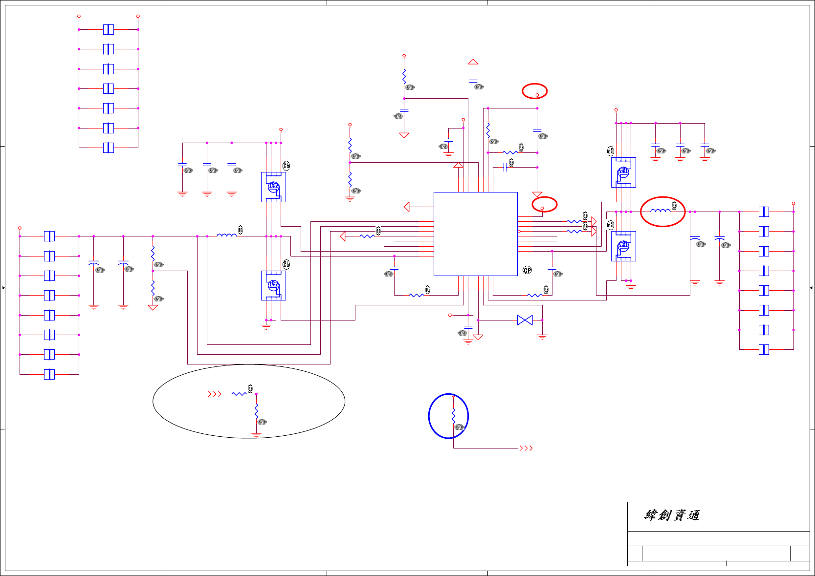Select the input inductor left of the MOSFETs

pyautogui.click(x=226, y=235)
